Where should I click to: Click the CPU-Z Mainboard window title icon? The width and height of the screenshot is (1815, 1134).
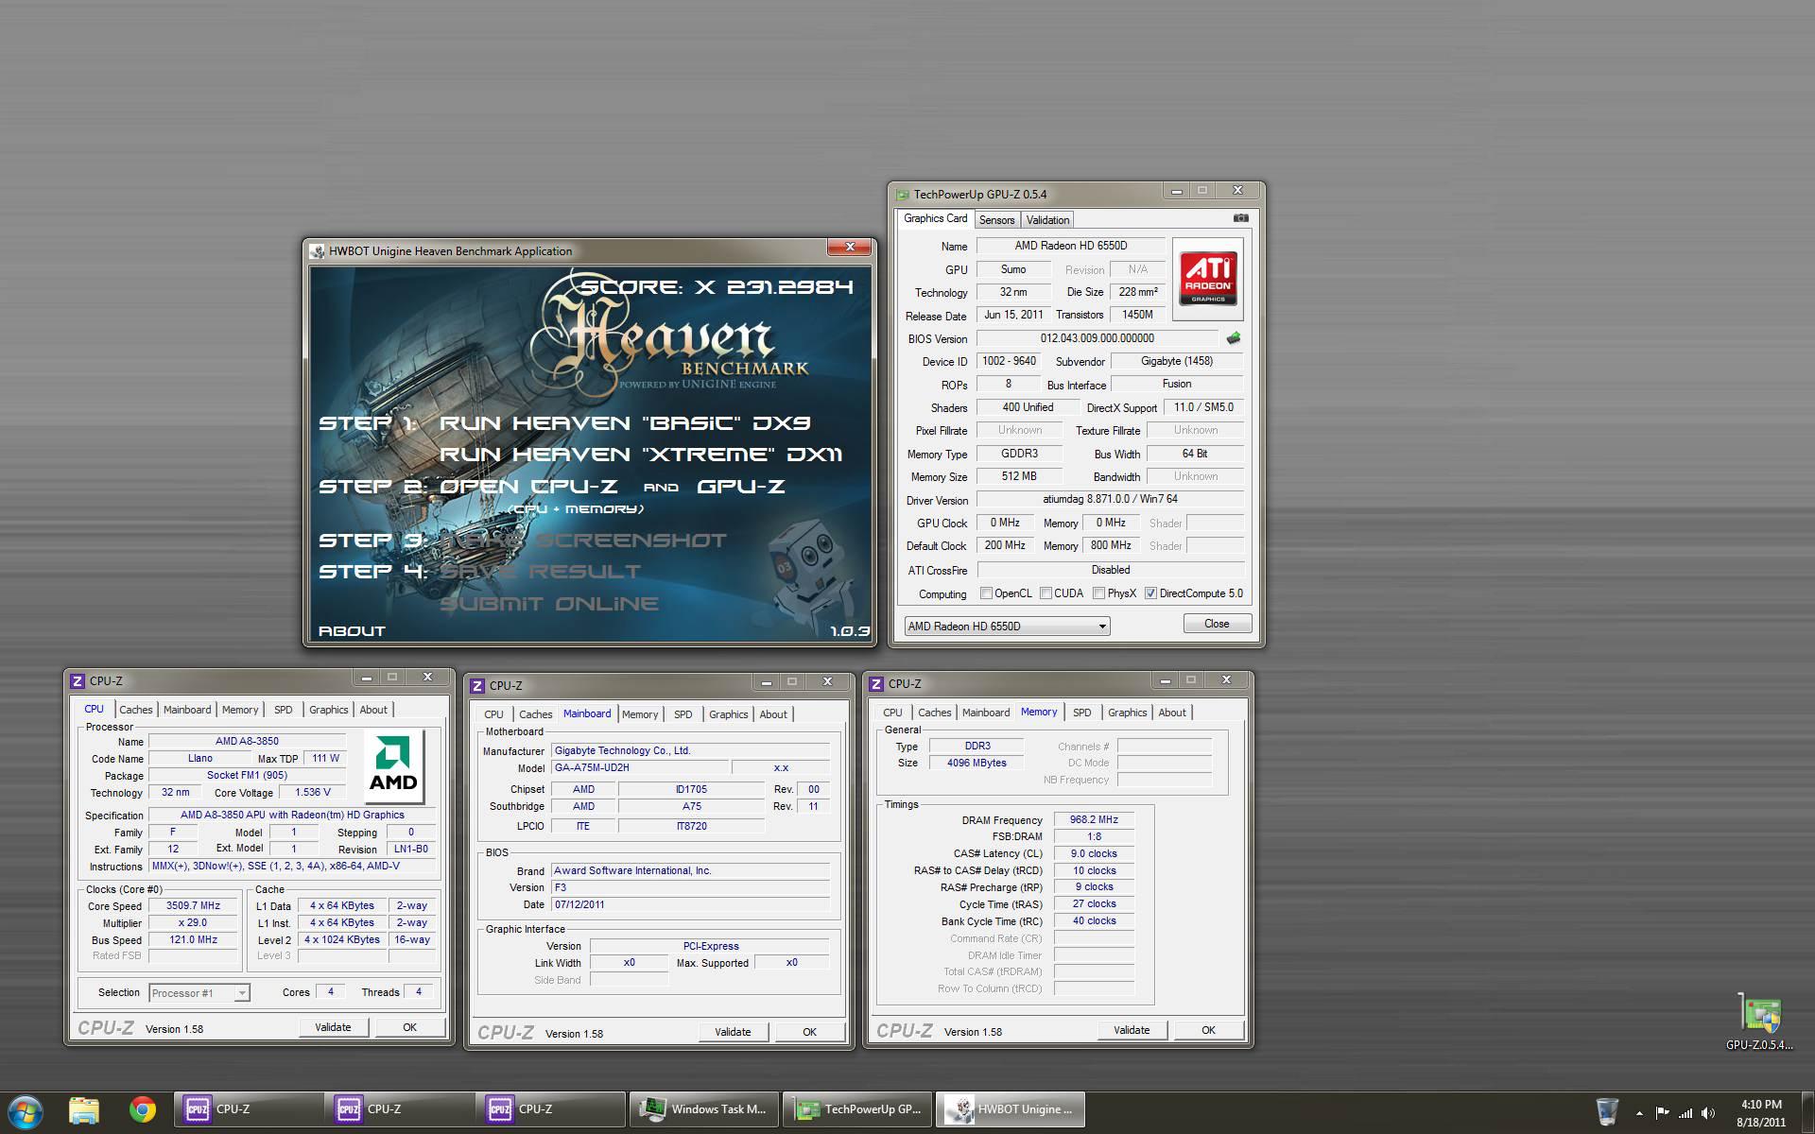pyautogui.click(x=477, y=685)
